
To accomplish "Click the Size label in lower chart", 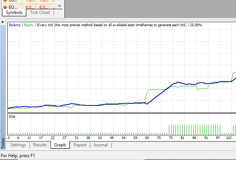I will pyautogui.click(x=12, y=117).
